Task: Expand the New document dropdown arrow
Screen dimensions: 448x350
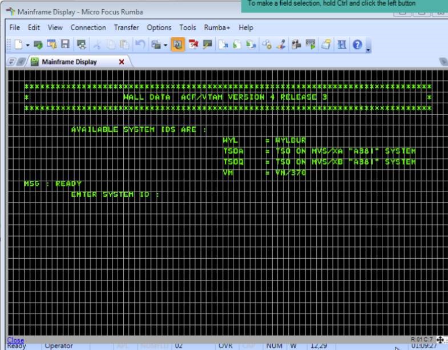Action: (27, 45)
